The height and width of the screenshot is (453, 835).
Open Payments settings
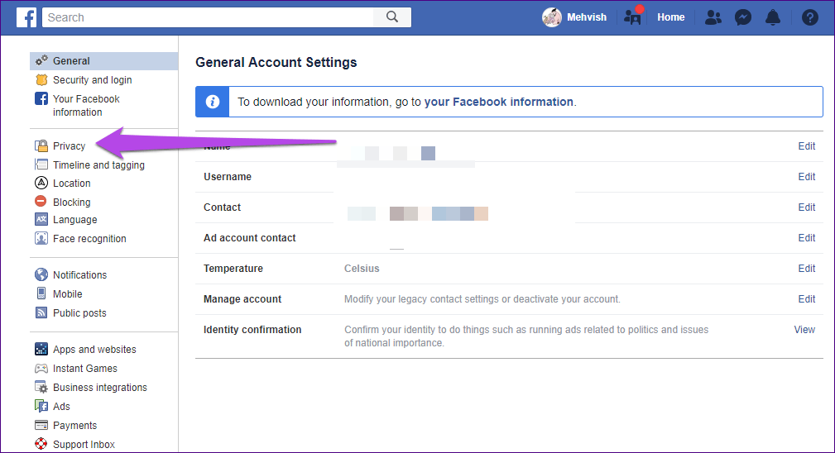pos(74,426)
